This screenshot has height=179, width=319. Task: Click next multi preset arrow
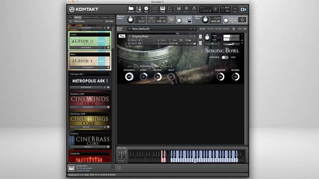click(194, 29)
